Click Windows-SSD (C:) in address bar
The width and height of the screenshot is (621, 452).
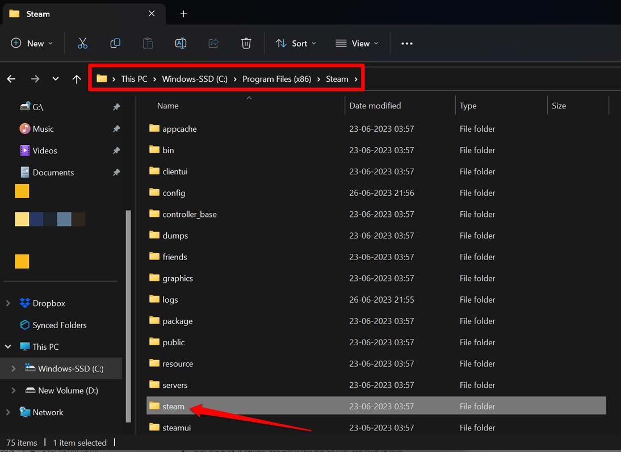(195, 79)
